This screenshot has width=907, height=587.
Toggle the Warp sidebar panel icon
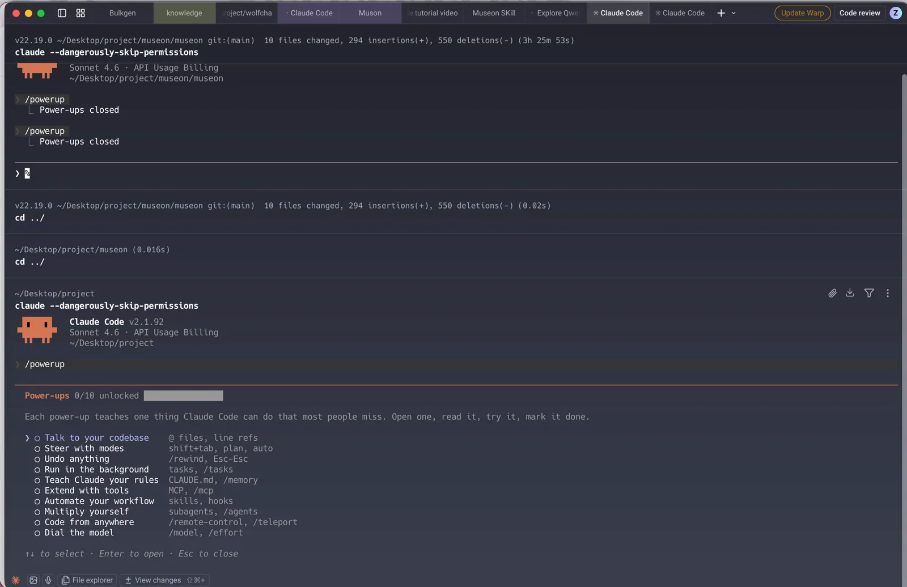point(62,13)
